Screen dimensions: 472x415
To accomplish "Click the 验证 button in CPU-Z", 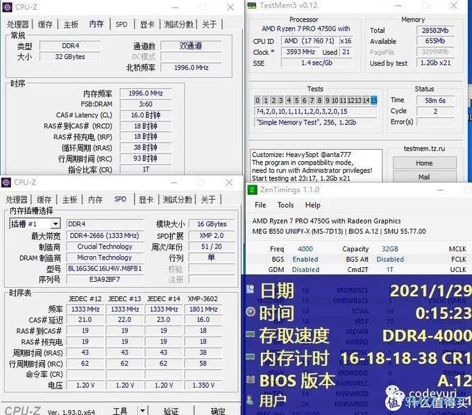I will (x=171, y=410).
